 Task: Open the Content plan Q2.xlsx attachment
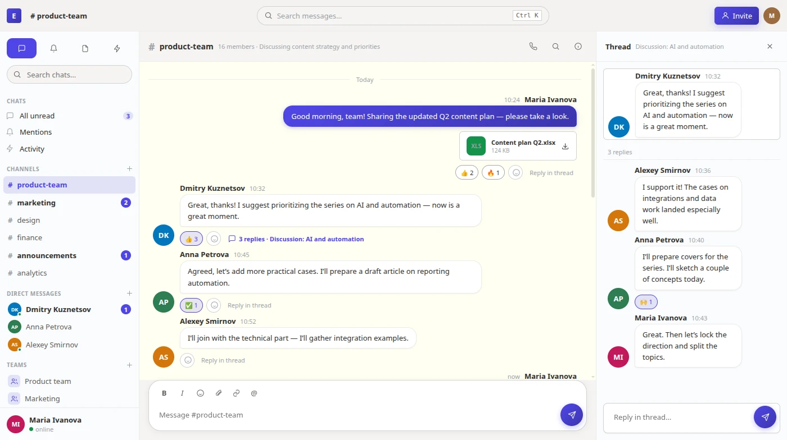[518, 146]
